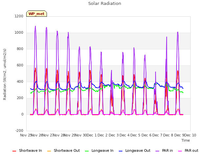Click the Radiation y-axis title
The height and width of the screenshot is (157, 210).
pos(5,74)
